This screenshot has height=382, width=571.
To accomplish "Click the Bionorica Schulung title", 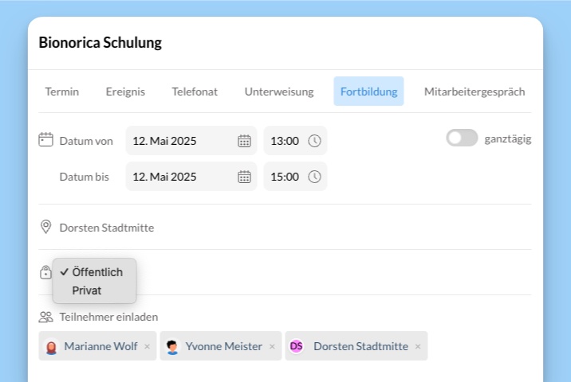I will pyautogui.click(x=100, y=43).
